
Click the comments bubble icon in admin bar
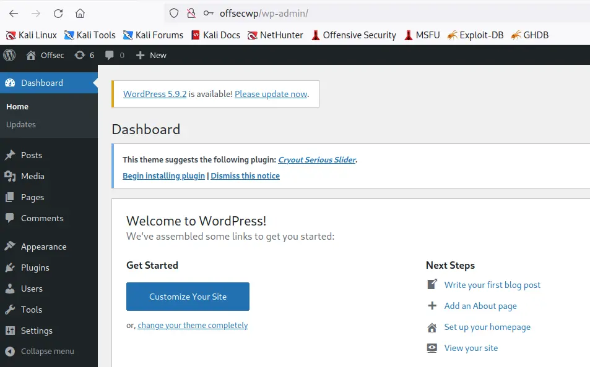(x=115, y=55)
